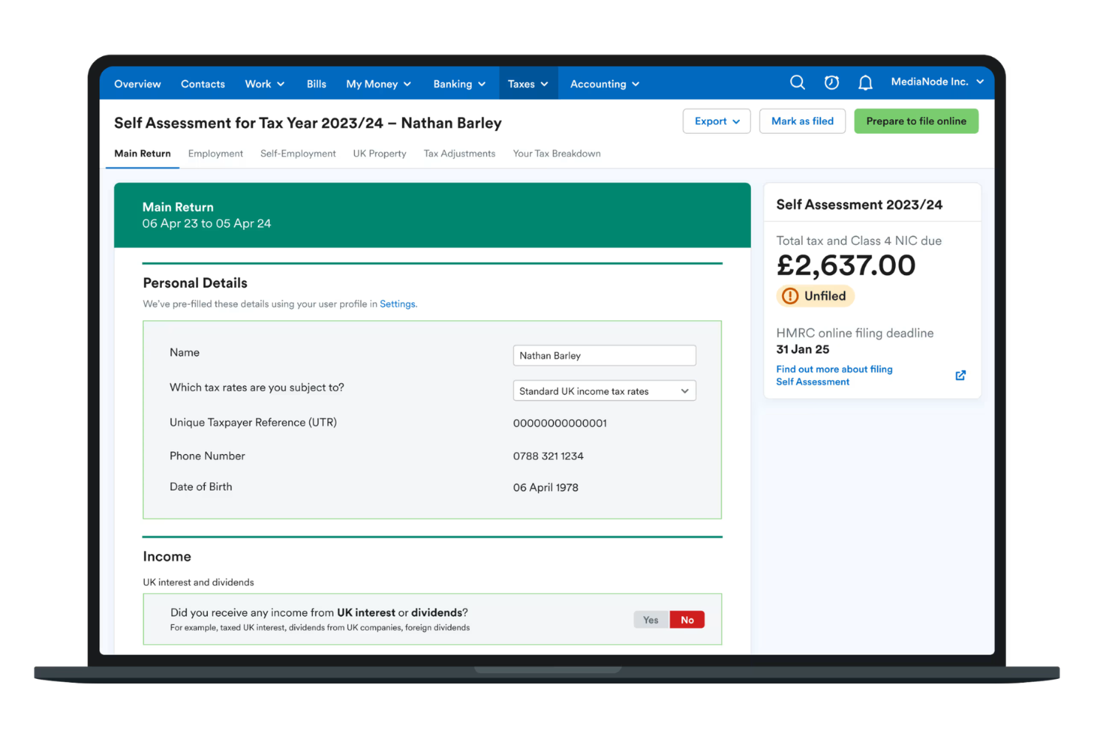1094x730 pixels.
Task: Click the 31 Jan 25 deadline date
Action: [803, 349]
